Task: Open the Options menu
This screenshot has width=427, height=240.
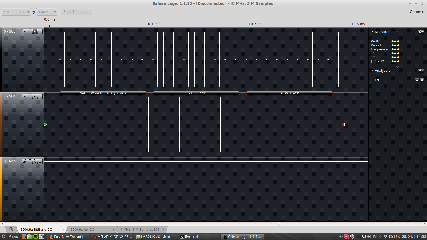Action: (417, 12)
